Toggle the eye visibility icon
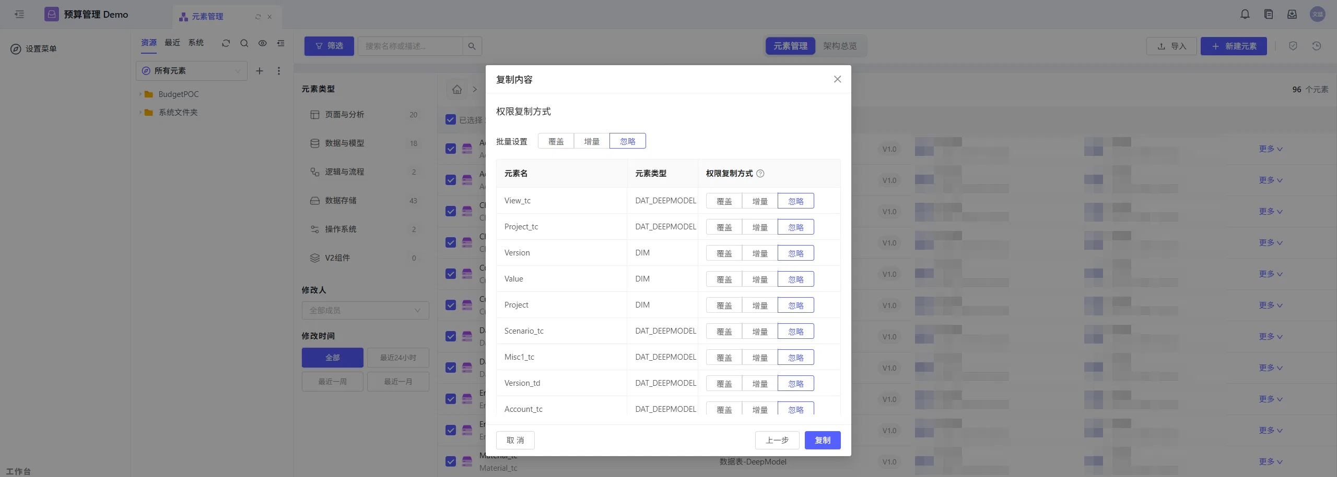This screenshot has width=1337, height=477. click(x=263, y=43)
